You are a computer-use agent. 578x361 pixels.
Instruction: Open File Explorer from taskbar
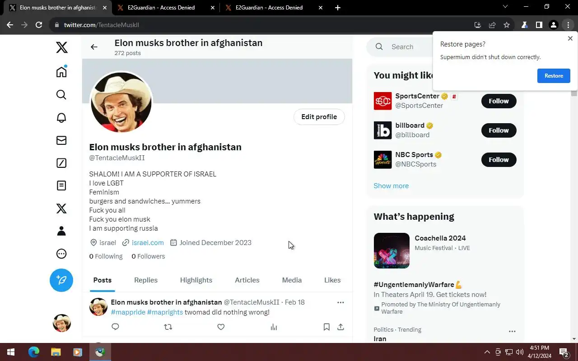56,352
